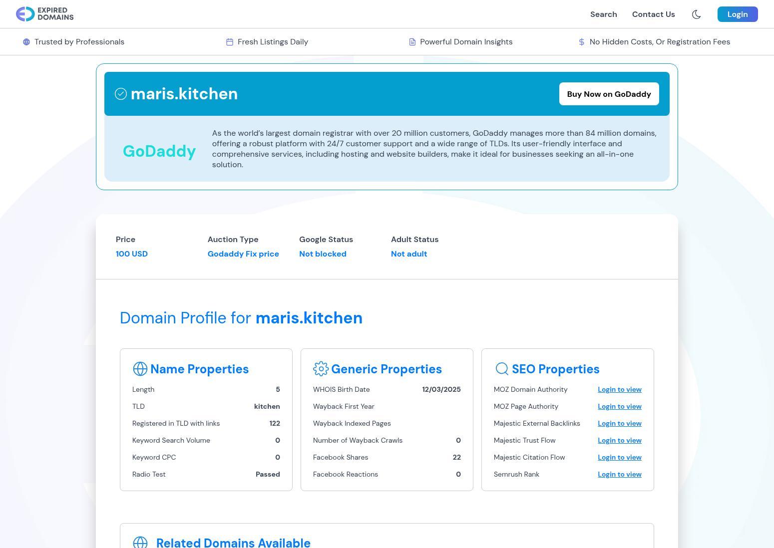
Task: Click the Related Domains Available heading
Action: (x=233, y=543)
